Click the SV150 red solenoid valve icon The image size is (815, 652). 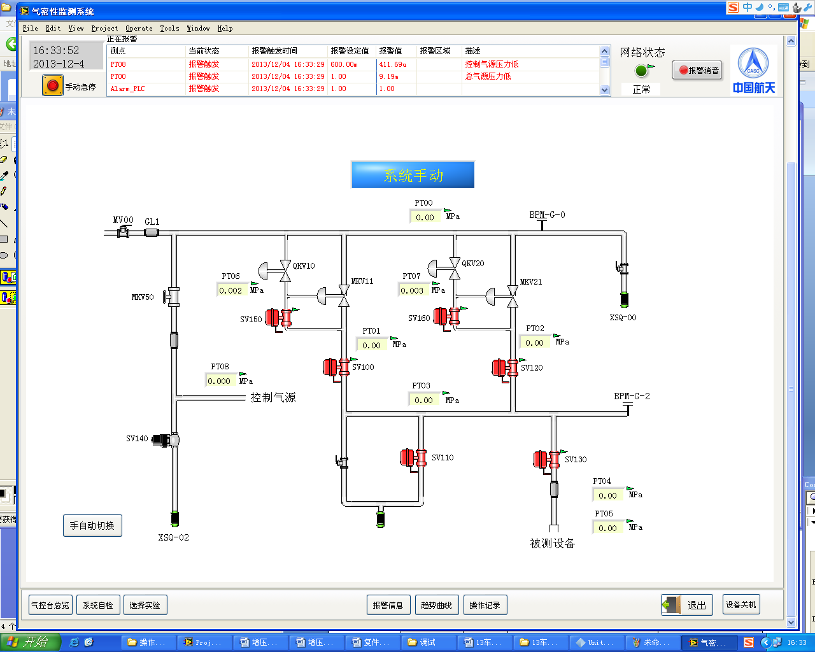click(278, 318)
